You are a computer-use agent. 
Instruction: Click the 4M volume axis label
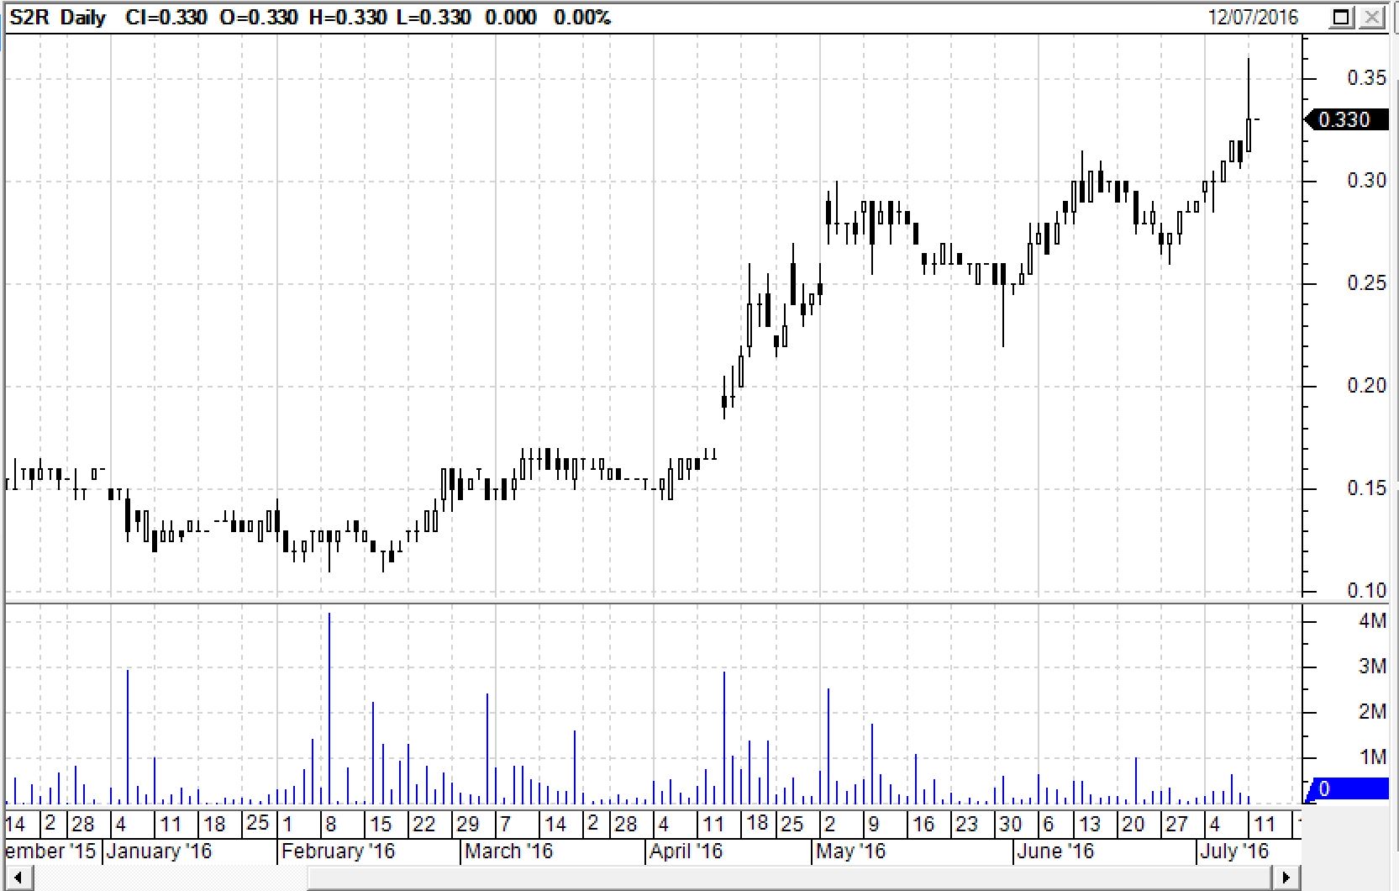coord(1372,621)
